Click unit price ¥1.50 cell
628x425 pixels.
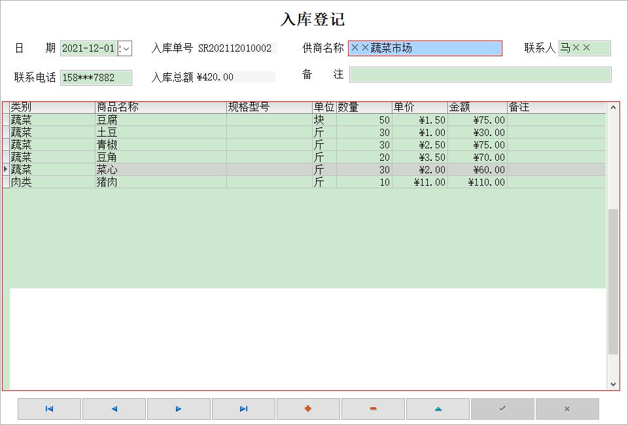(420, 120)
